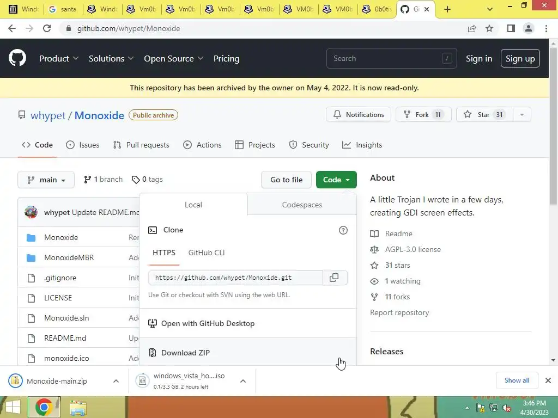Image resolution: width=558 pixels, height=418 pixels.
Task: Open Windows Start button
Action: point(13,407)
